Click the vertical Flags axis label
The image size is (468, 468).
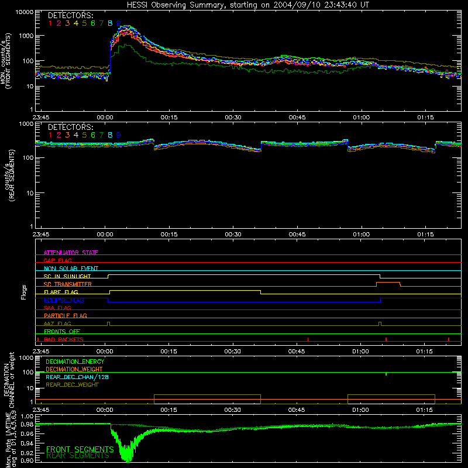point(24,292)
